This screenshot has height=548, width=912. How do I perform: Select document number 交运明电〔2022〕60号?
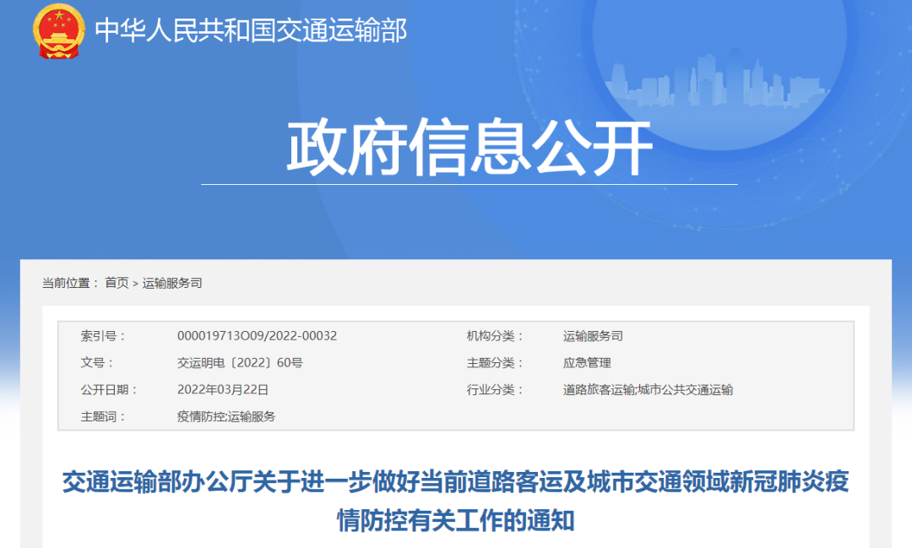click(240, 363)
